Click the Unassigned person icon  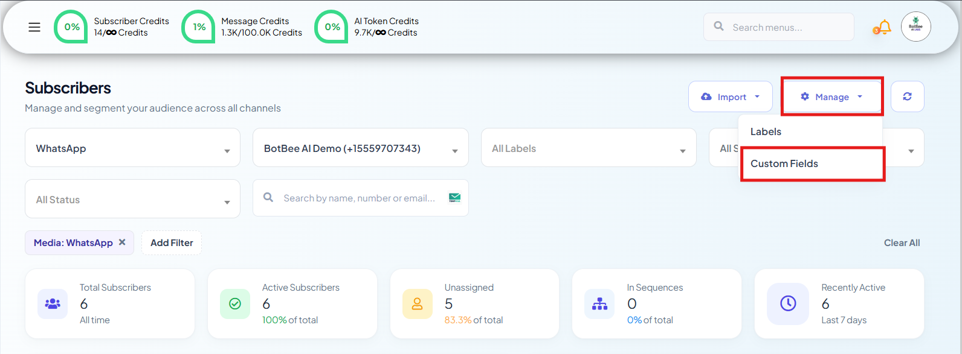tap(418, 303)
